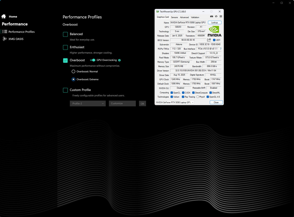Toggle the UEFI checkbox in GPU-Z

pos(214,40)
